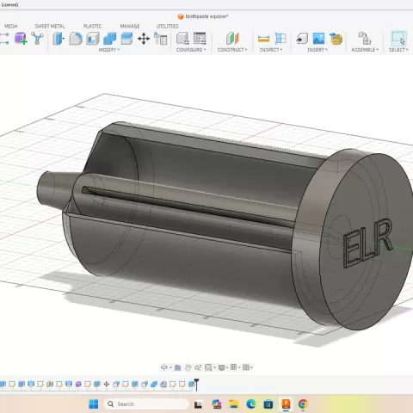This screenshot has width=413, height=413.
Task: Expand the INSPECT dropdown menu
Action: pos(271,50)
